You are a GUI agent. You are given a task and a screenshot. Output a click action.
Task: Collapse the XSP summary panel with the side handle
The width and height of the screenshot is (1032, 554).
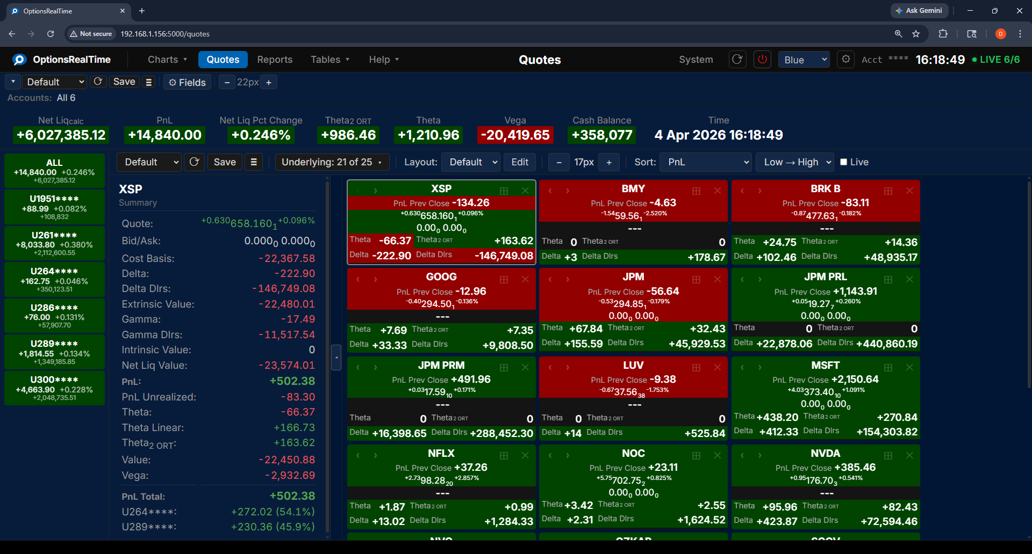coord(336,357)
